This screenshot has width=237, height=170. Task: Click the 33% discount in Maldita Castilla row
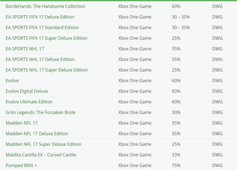(176, 155)
